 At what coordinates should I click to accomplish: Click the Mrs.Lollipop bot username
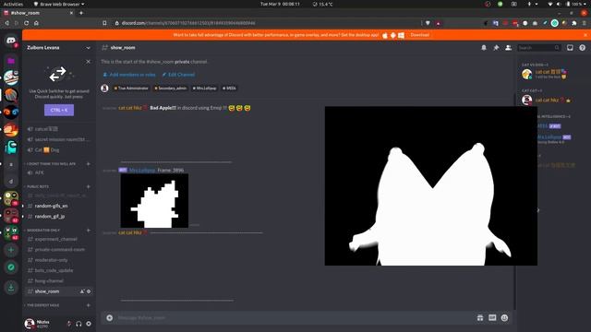coord(142,170)
